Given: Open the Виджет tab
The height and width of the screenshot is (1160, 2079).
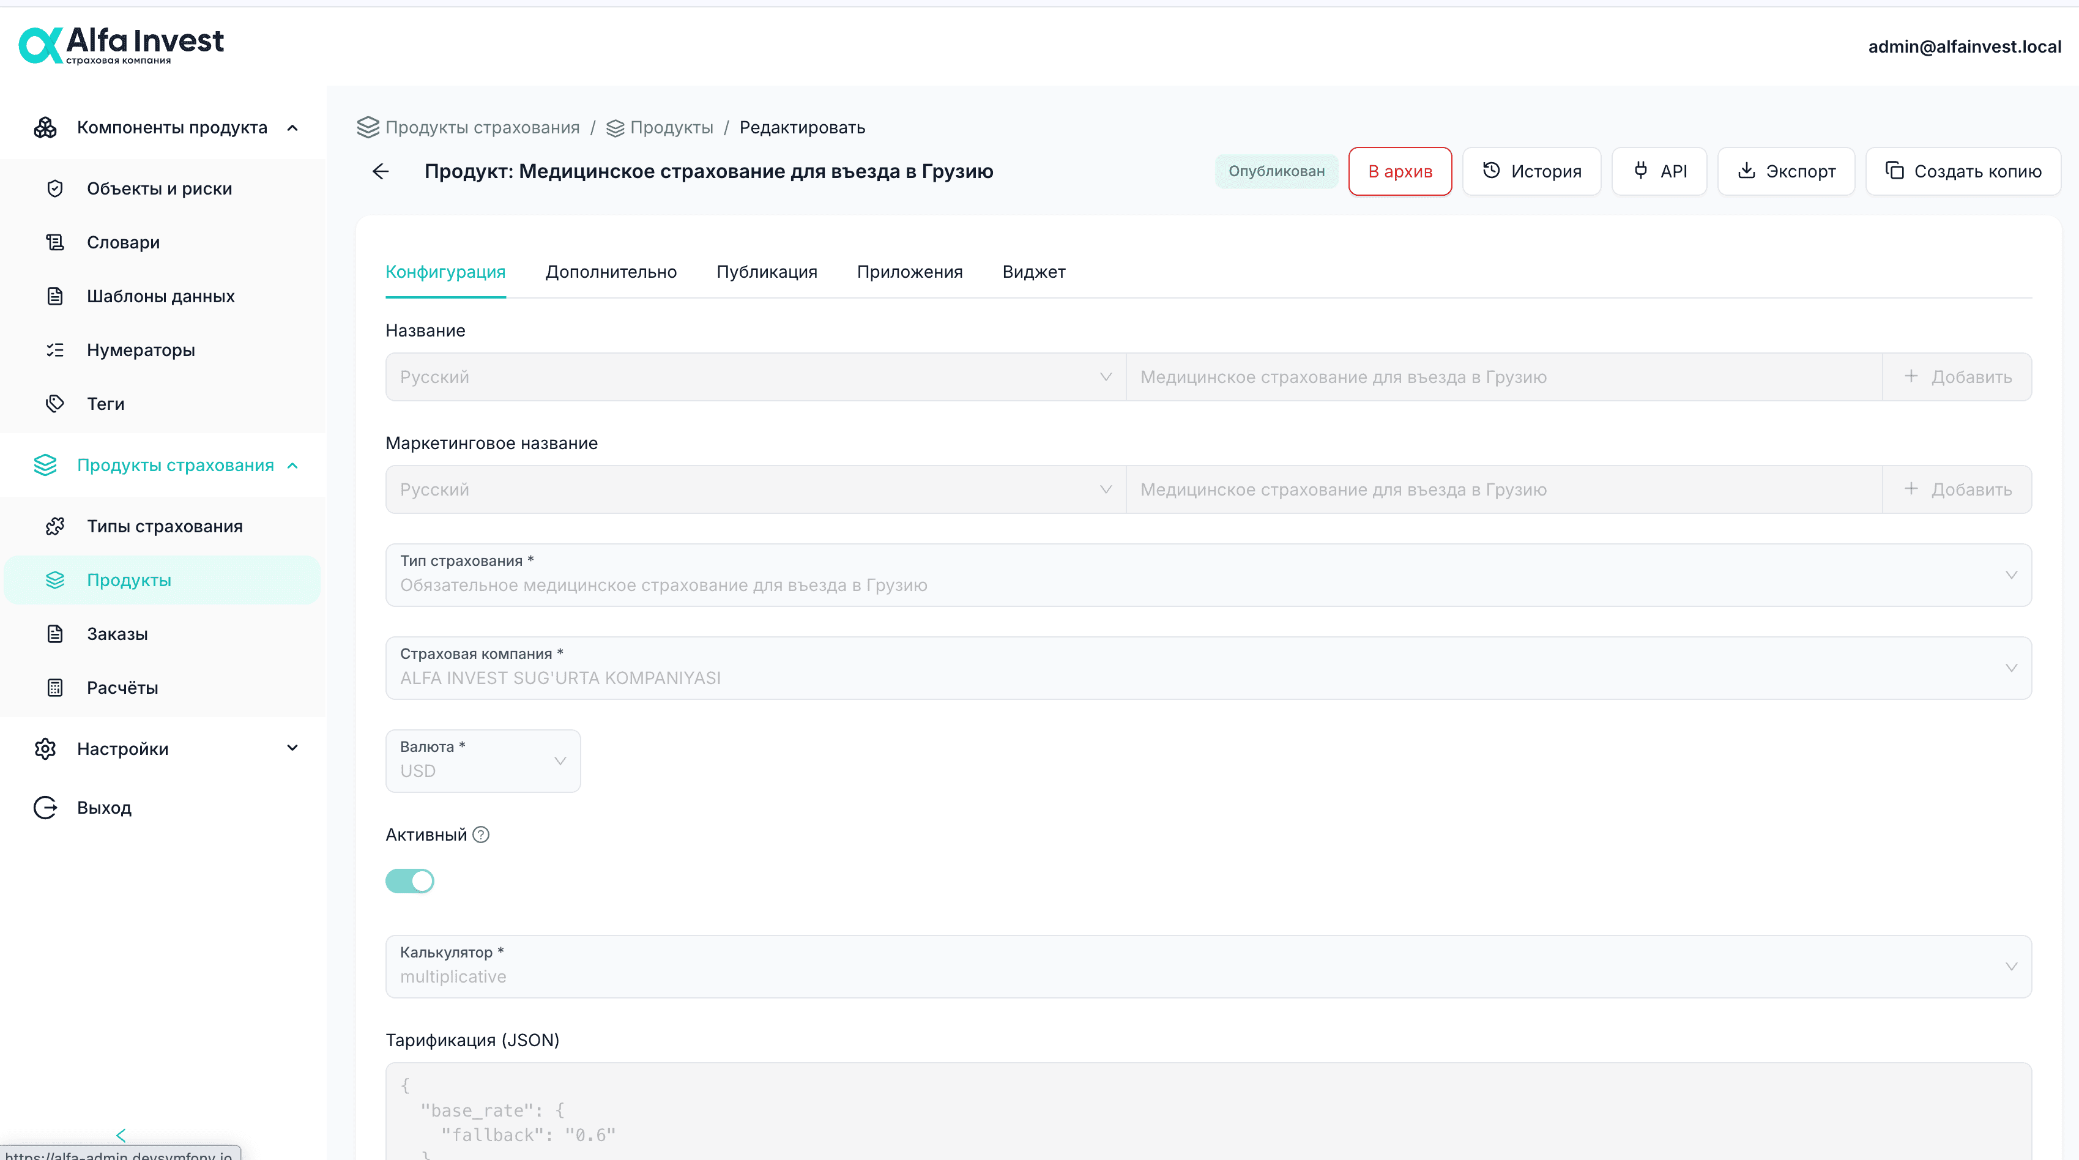Looking at the screenshot, I should 1034,272.
